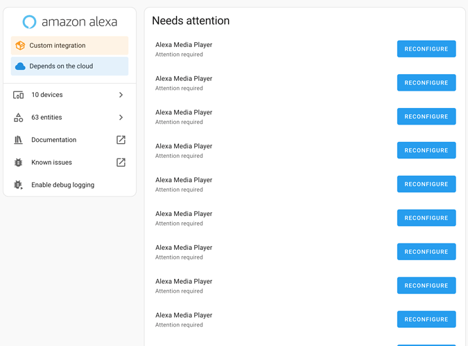Expand the 63 entities chevron arrow
This screenshot has width=468, height=346.
point(121,118)
